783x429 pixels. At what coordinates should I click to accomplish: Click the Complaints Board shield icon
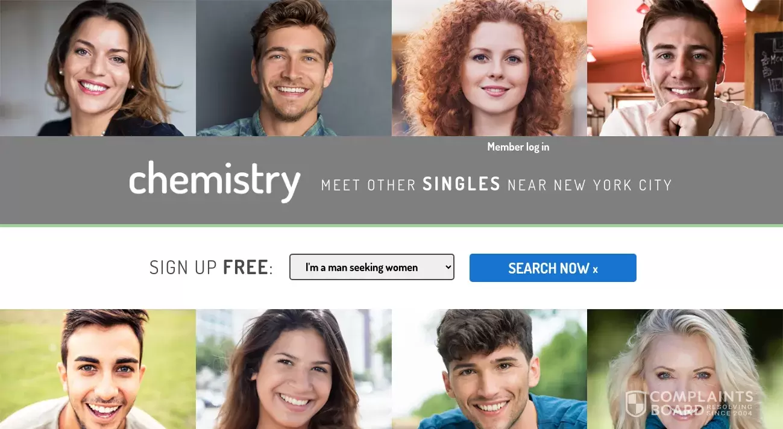point(636,404)
